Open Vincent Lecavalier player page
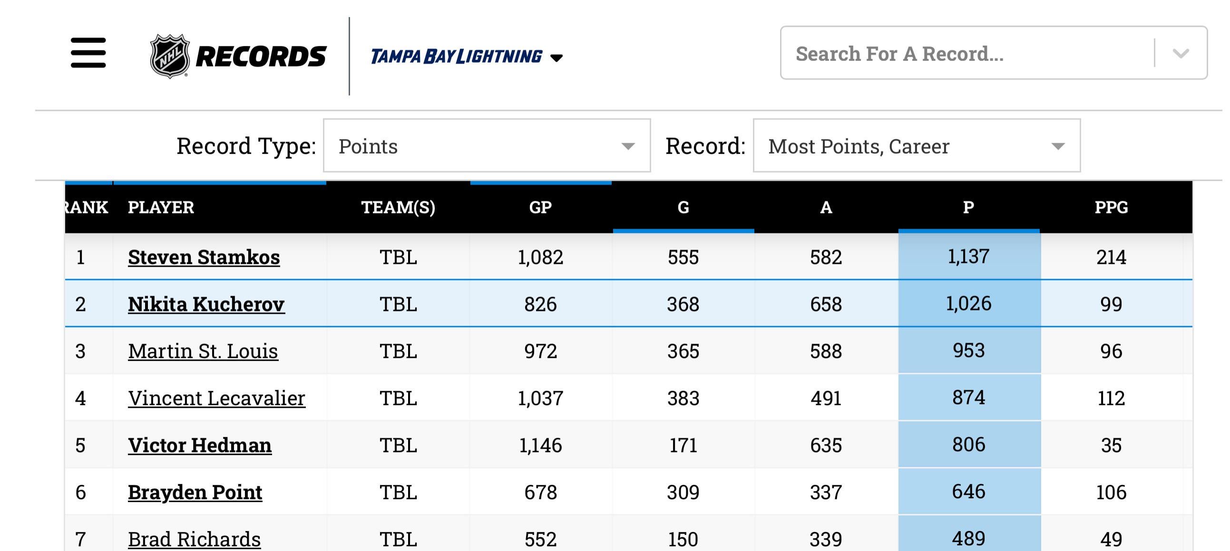 click(216, 398)
